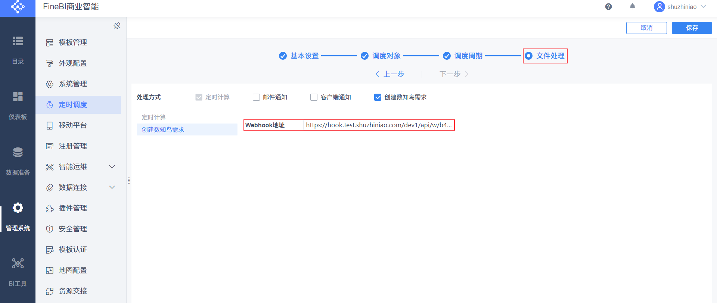Open the 数据准备 data preparation icon
The image size is (717, 303).
click(x=18, y=152)
